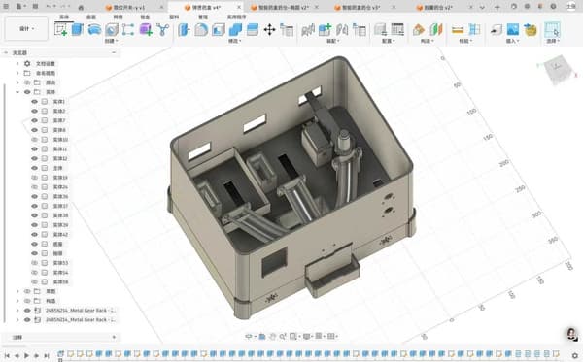Screen dimensions: 583x362
Task: Select the Combine bodies tool icon
Action: click(x=235, y=29)
